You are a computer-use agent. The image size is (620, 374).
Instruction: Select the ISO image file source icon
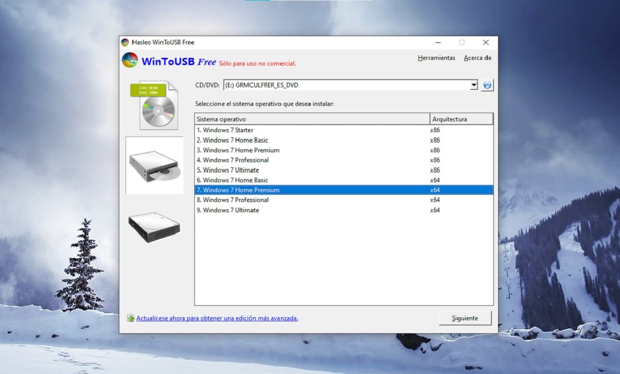point(154,105)
